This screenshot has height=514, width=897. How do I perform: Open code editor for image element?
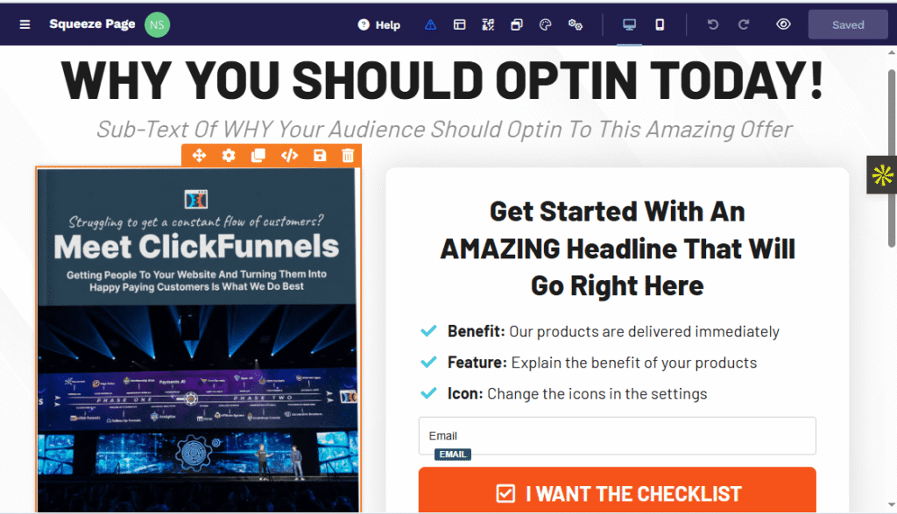click(289, 156)
